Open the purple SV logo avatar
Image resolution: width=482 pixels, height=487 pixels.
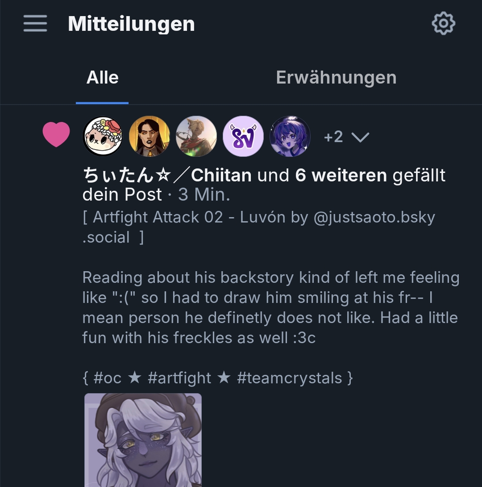pos(243,136)
